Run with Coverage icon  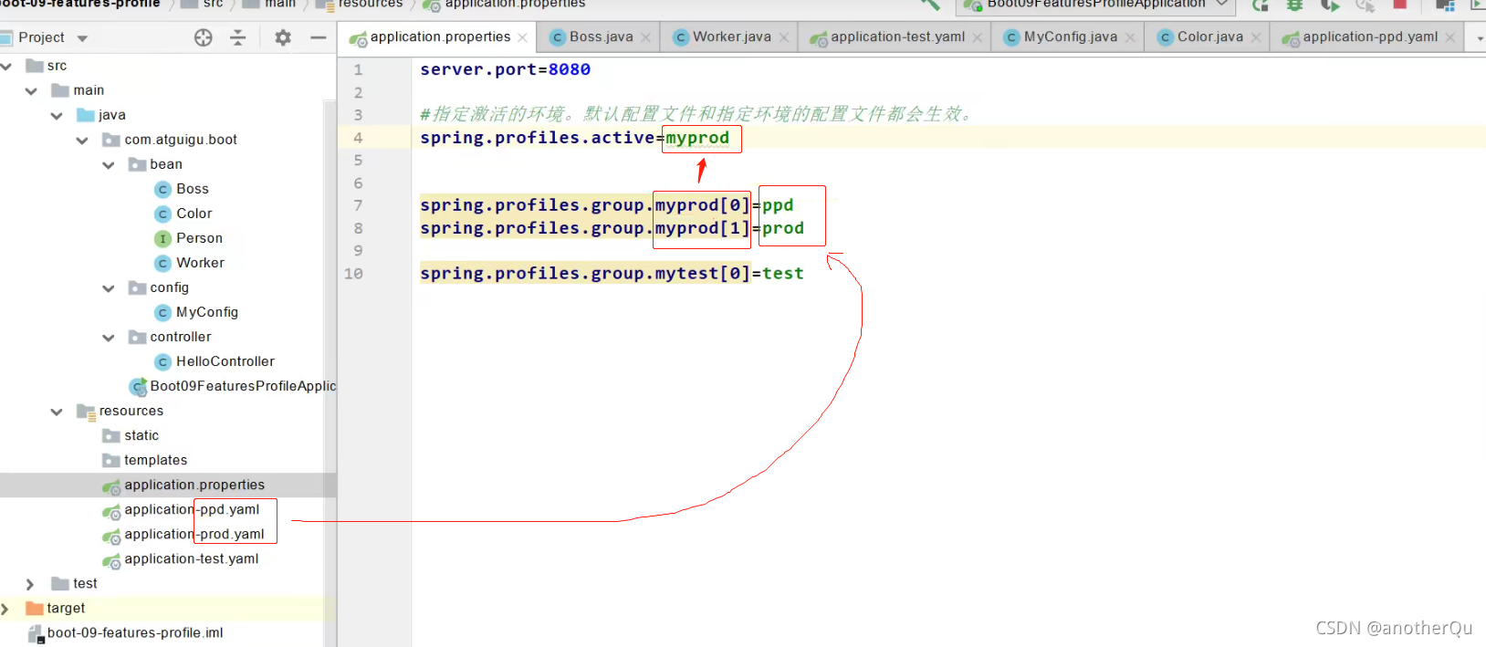[x=1330, y=5]
